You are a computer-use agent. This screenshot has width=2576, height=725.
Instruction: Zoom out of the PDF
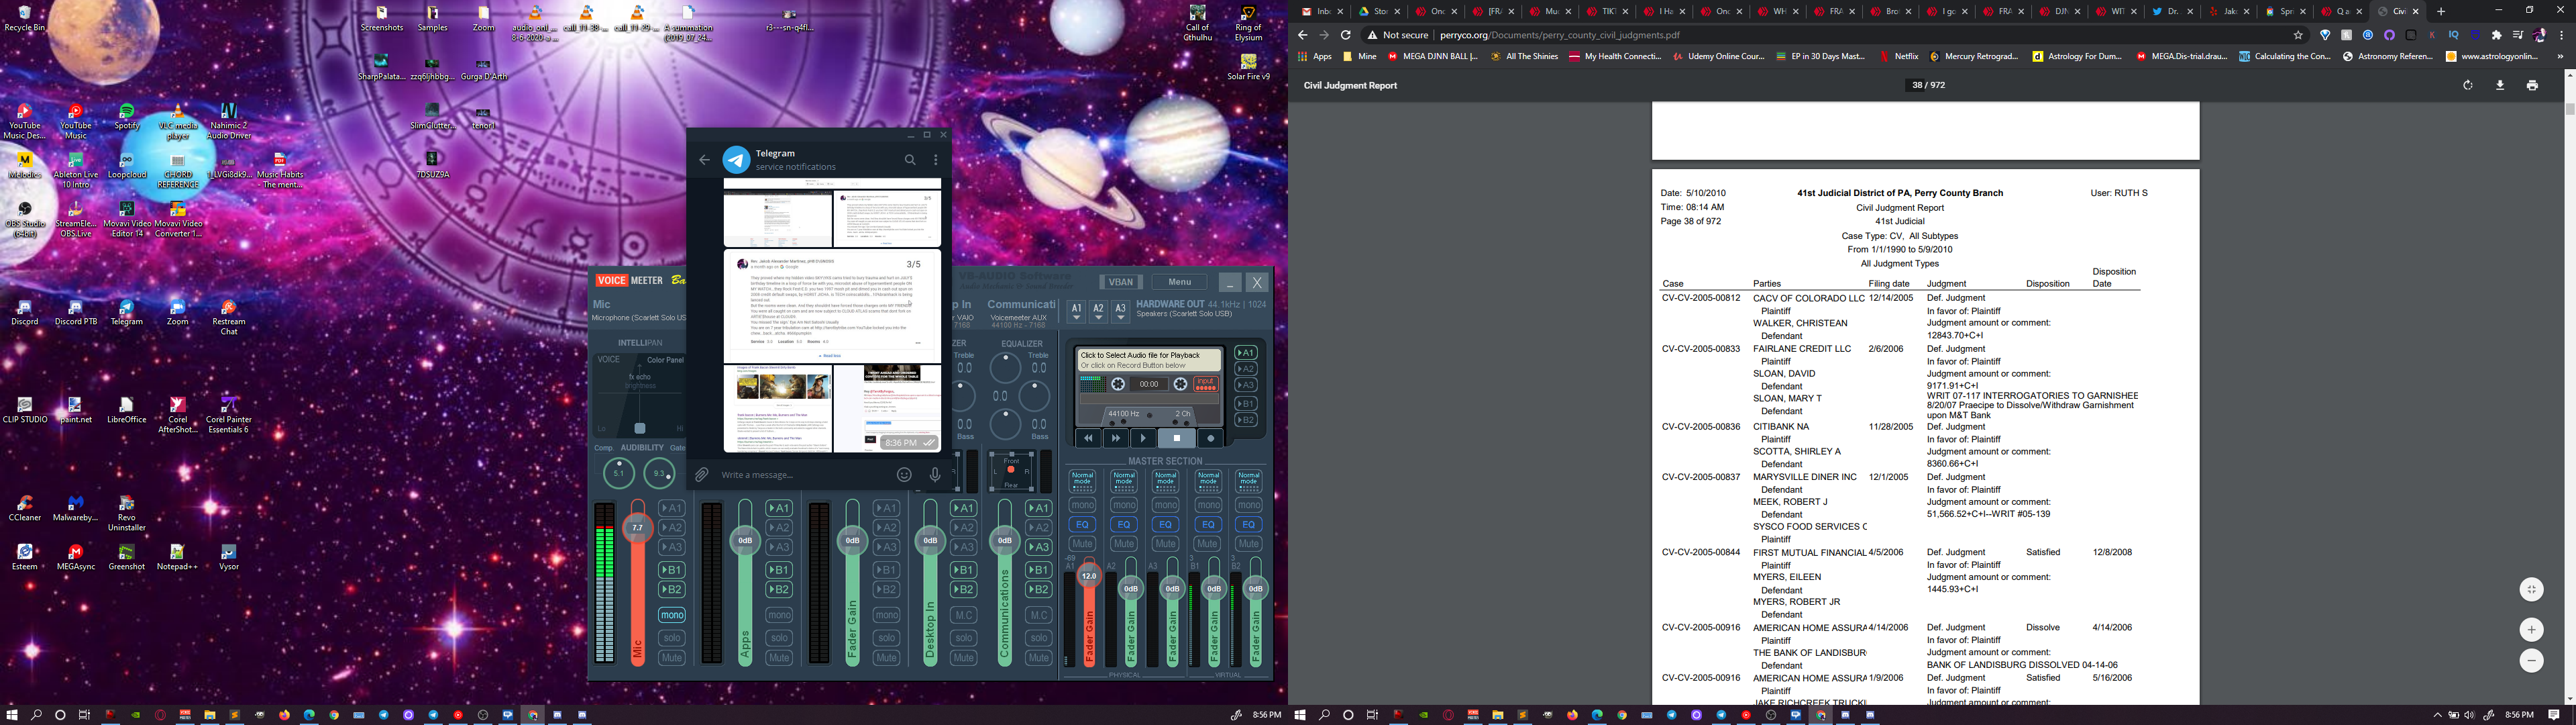[2531, 660]
